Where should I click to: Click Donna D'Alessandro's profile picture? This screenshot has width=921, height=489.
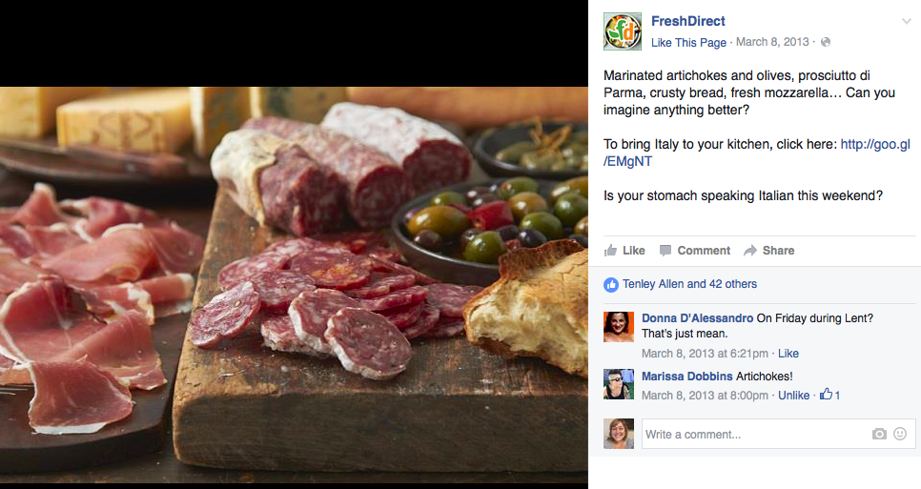pos(619,327)
